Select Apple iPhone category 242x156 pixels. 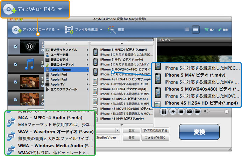(x=66, y=70)
